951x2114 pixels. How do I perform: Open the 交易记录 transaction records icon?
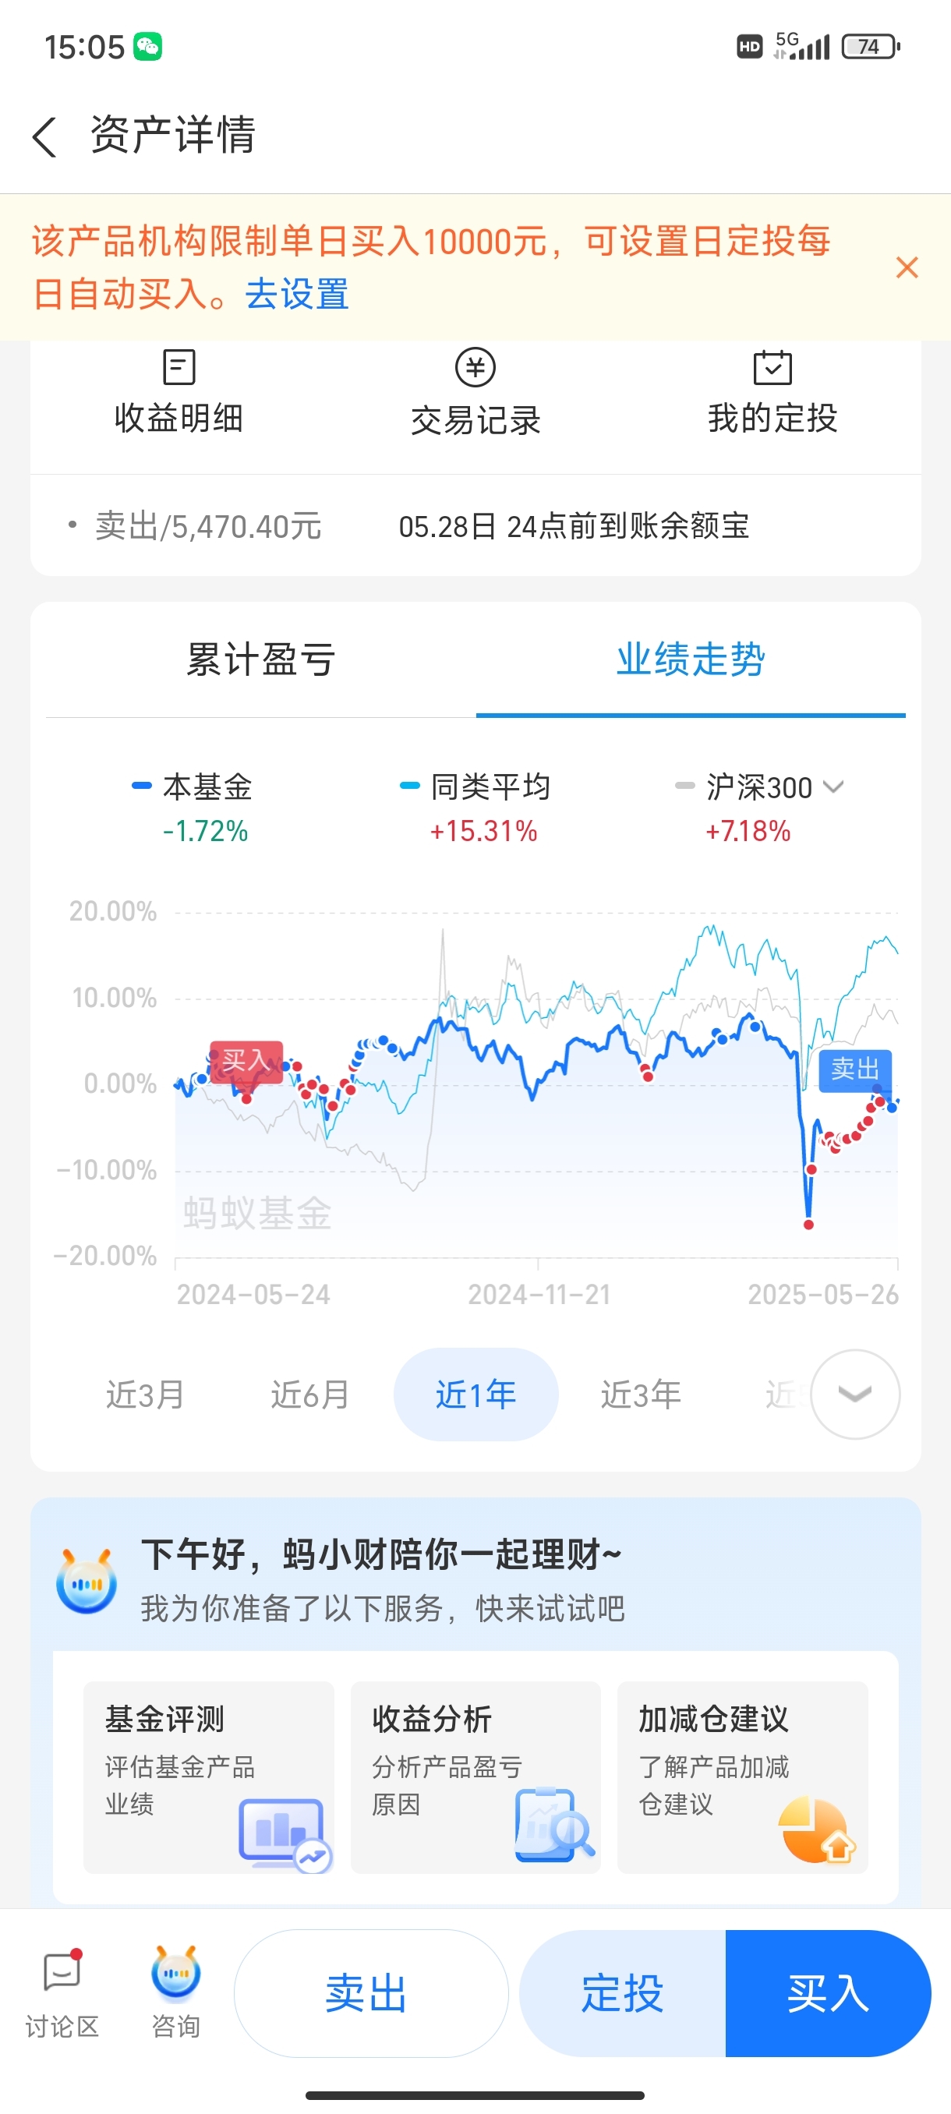475,367
